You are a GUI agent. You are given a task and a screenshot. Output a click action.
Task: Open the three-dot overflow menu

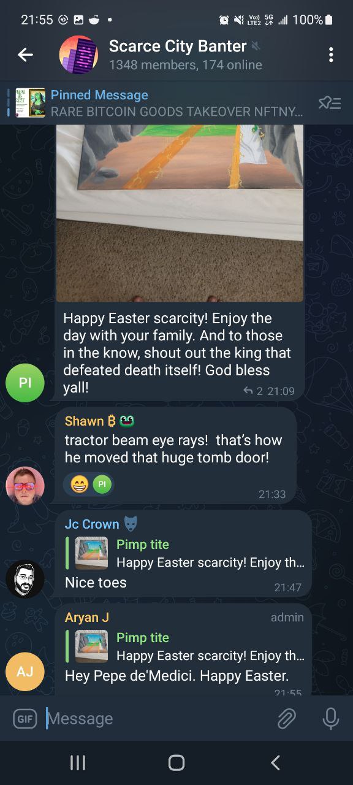tap(331, 55)
